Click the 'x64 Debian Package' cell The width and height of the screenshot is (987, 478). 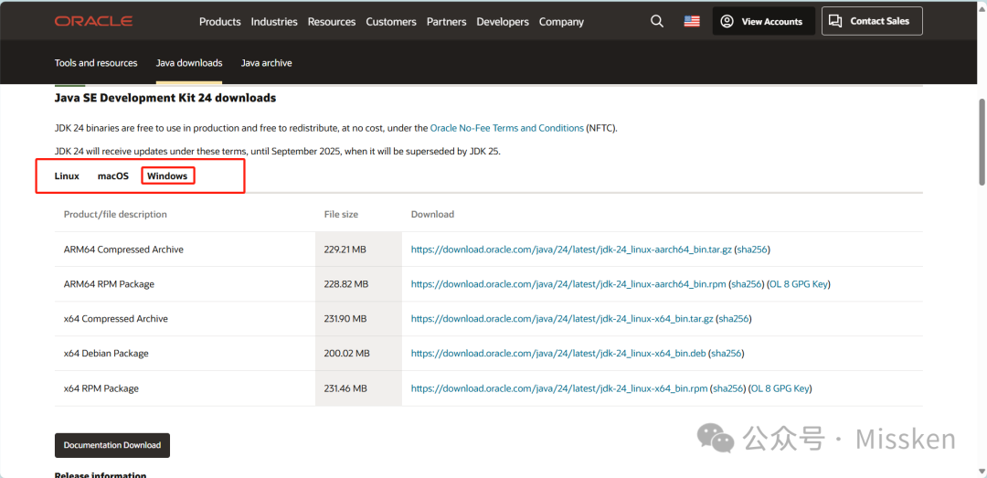pyautogui.click(x=106, y=354)
